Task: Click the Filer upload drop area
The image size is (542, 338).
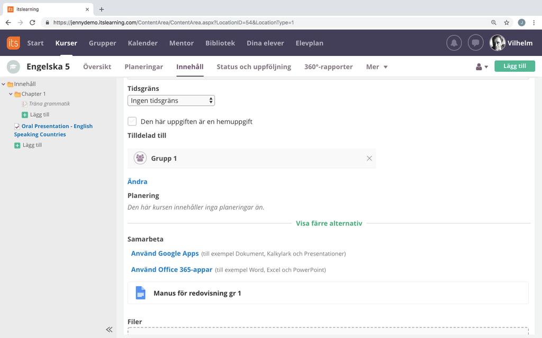Action: (x=328, y=331)
